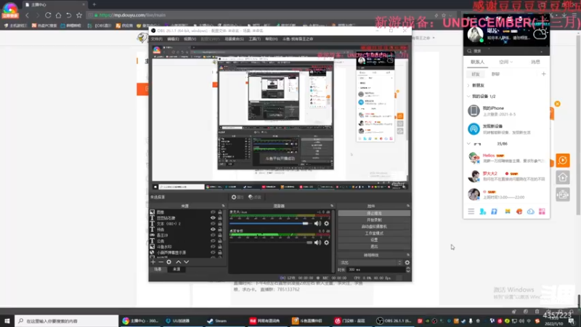
Task: Click home icon on right sidebar
Action: point(562,177)
